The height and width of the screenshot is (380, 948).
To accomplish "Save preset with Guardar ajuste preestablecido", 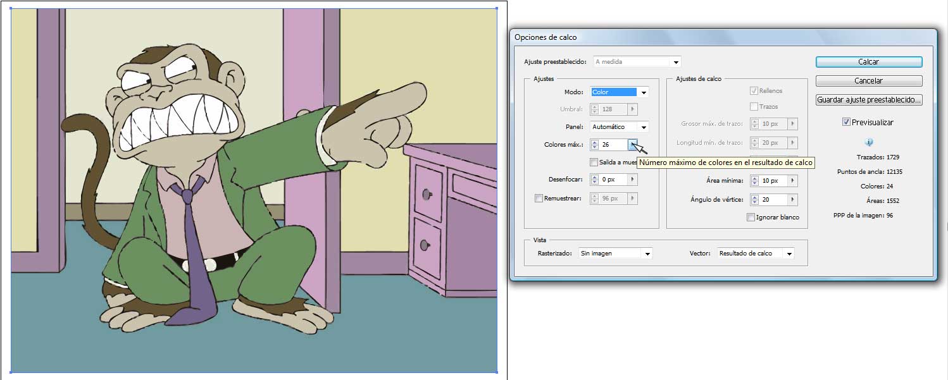I will tap(869, 100).
